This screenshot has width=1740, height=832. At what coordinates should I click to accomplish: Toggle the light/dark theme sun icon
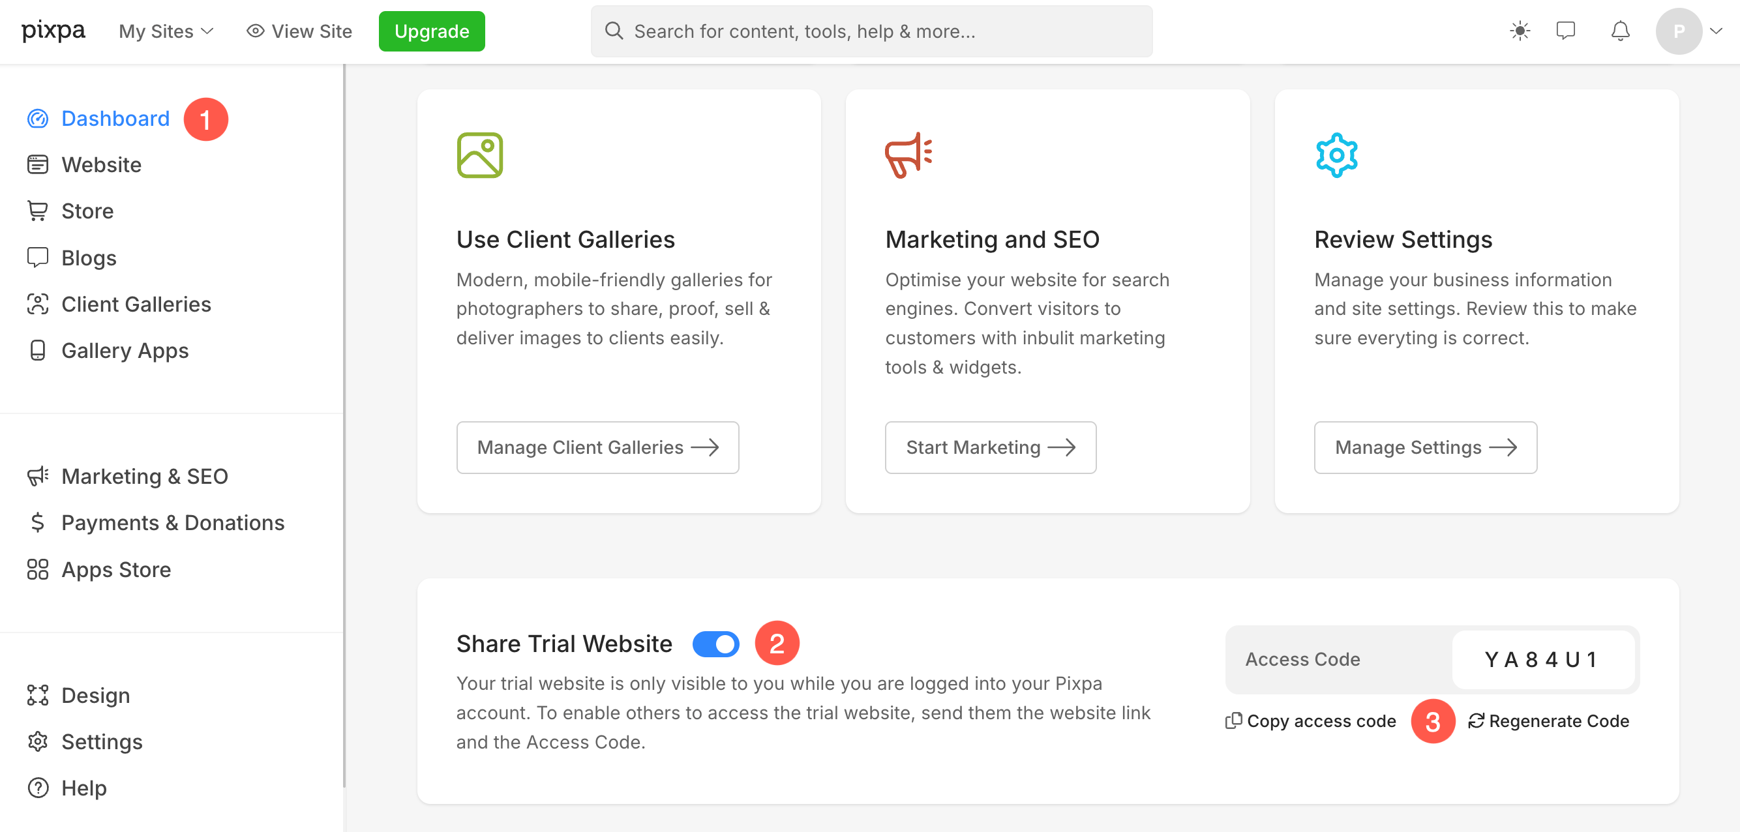pyautogui.click(x=1520, y=31)
